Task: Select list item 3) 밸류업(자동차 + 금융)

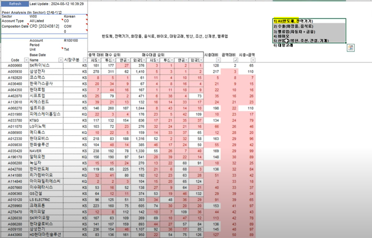Action: pyautogui.click(x=294, y=31)
